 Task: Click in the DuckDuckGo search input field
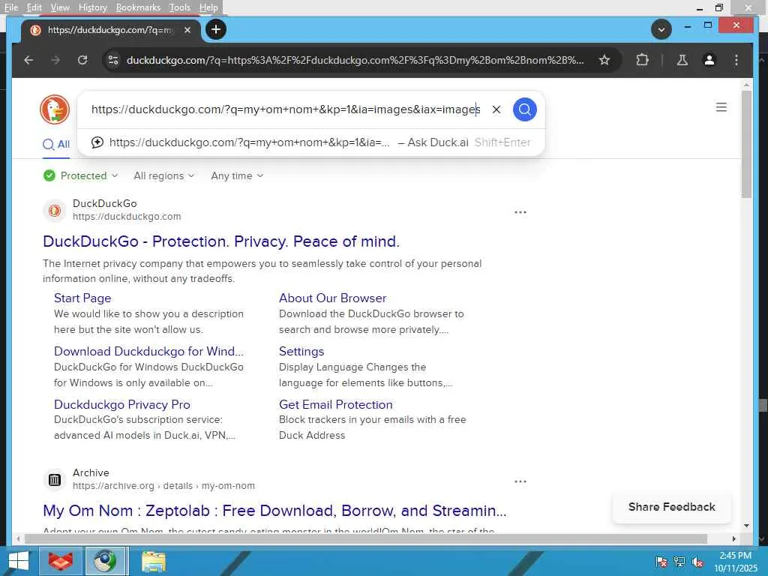pos(286,109)
